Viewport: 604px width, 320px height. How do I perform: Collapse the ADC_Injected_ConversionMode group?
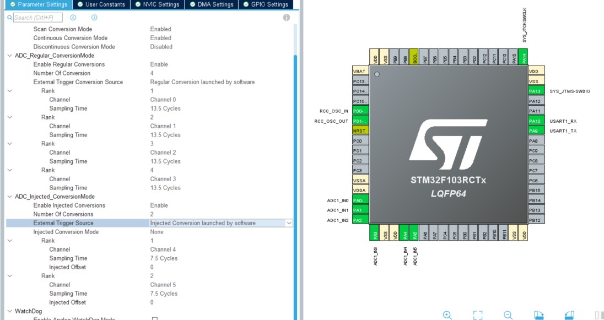click(x=9, y=197)
